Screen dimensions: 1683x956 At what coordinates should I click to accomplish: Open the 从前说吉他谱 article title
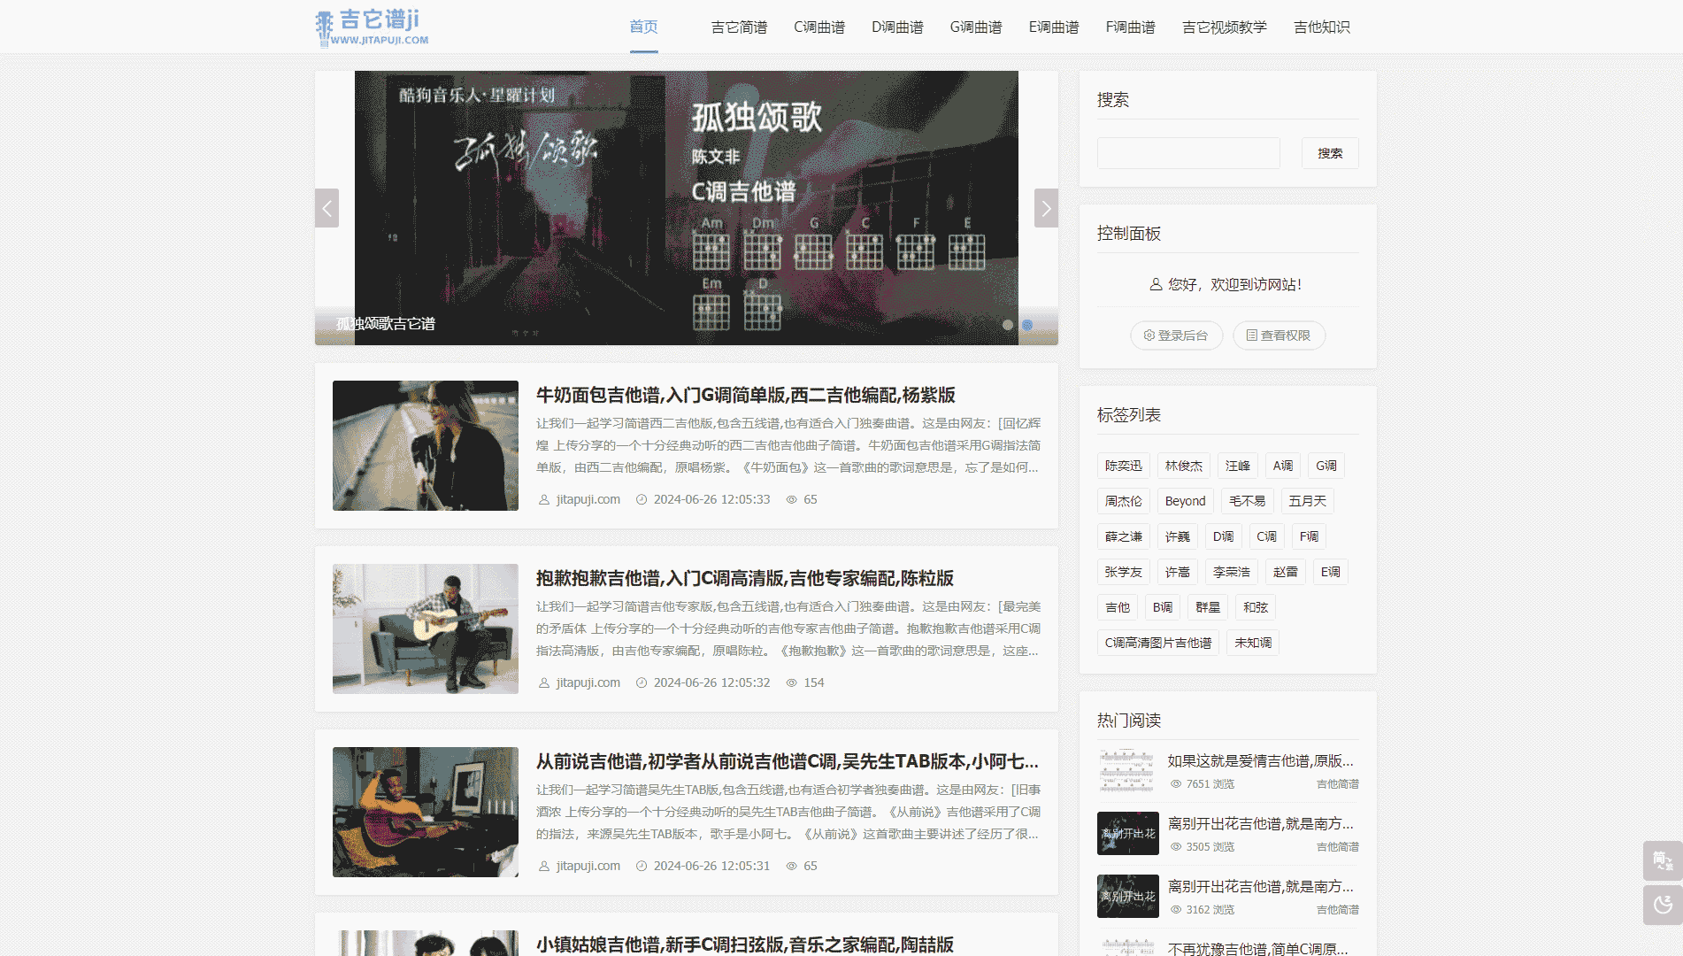tap(788, 761)
